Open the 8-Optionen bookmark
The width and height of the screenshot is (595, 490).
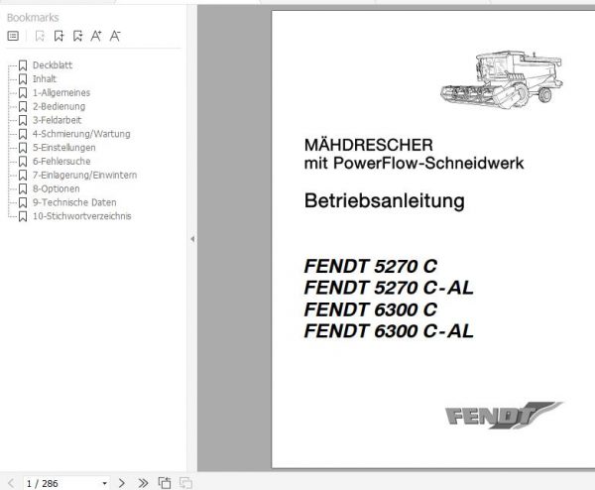coord(57,188)
